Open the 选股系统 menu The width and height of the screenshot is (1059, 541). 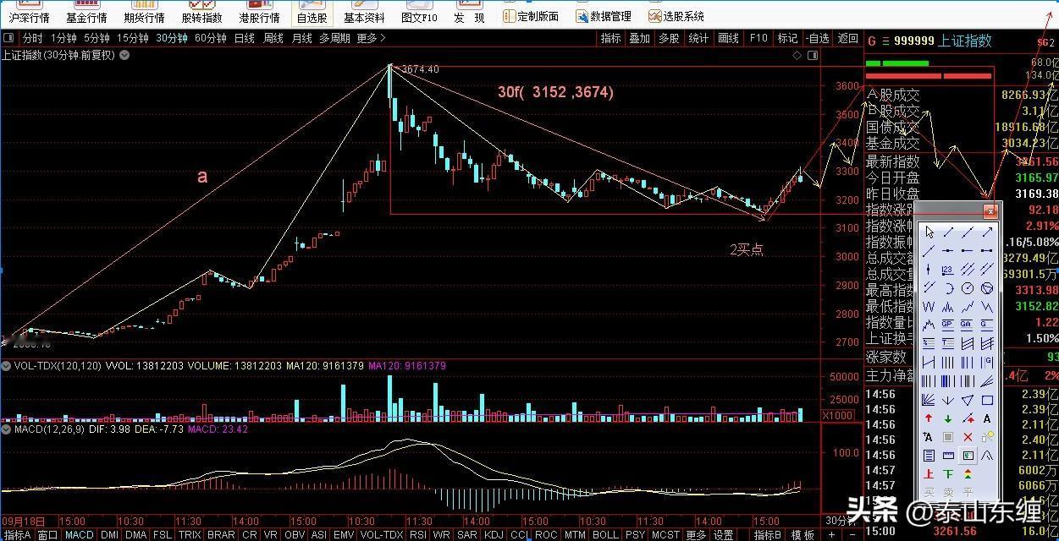(676, 16)
